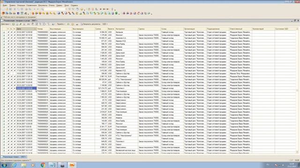Click the Print preview toolbar icon
The height and width of the screenshot is (168, 300).
[30, 9]
